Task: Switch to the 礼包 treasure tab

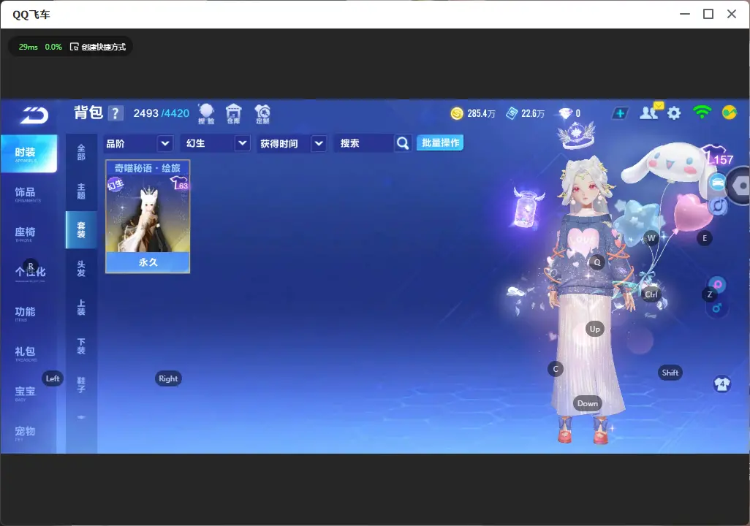Action: pos(25,352)
